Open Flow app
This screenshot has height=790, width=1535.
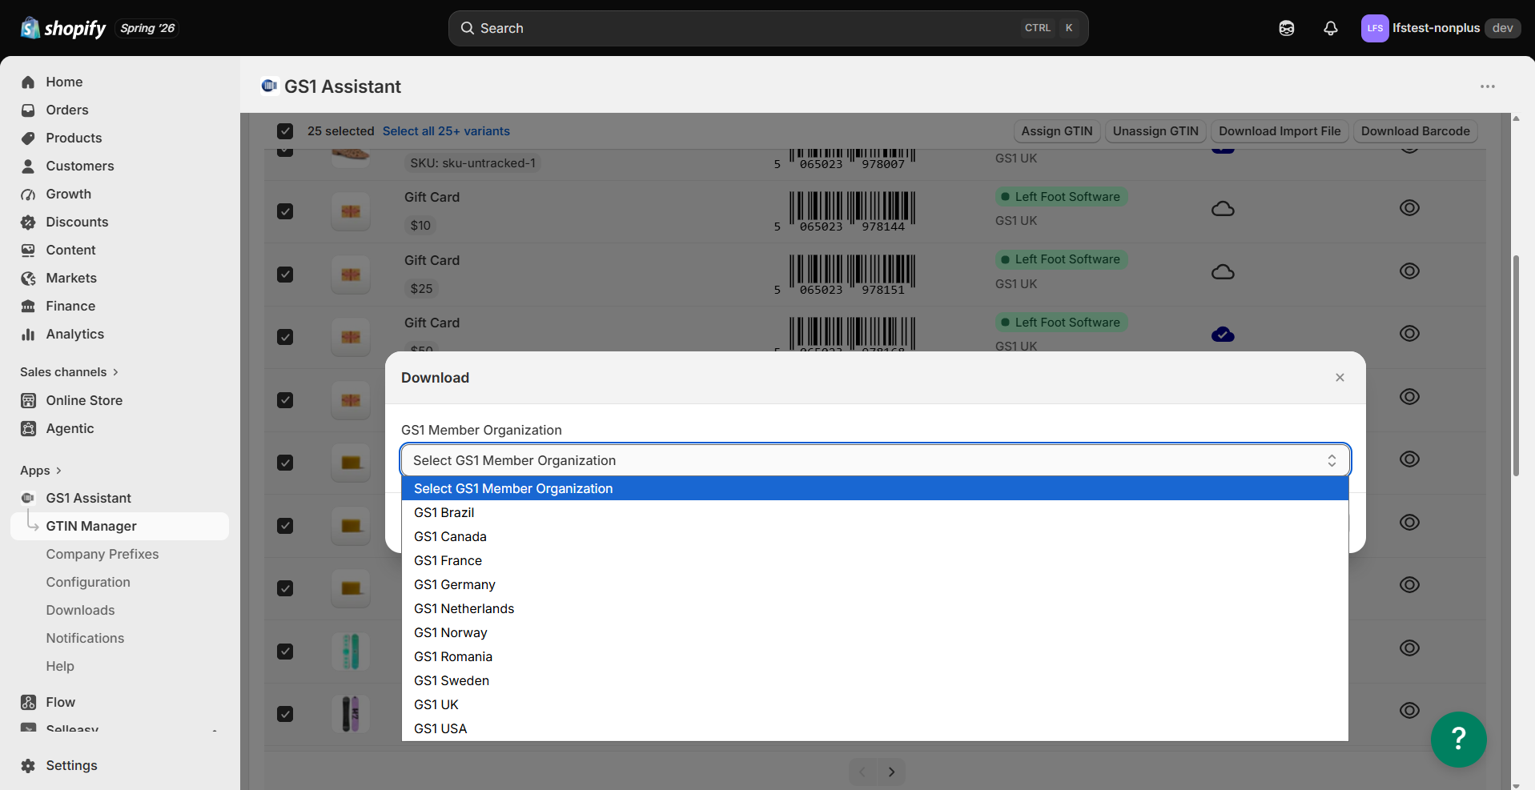60,702
